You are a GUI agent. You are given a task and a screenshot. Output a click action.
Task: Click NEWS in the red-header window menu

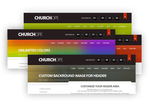pyautogui.click(x=118, y=49)
